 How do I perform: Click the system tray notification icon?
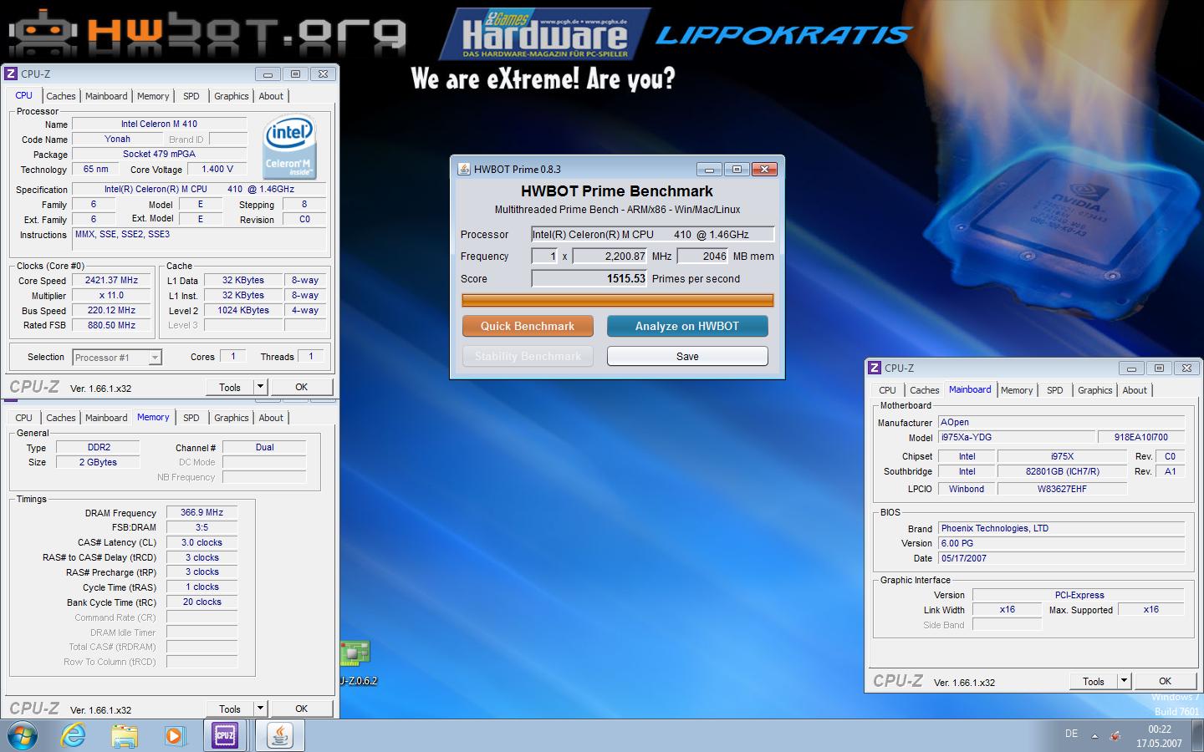tap(1115, 736)
